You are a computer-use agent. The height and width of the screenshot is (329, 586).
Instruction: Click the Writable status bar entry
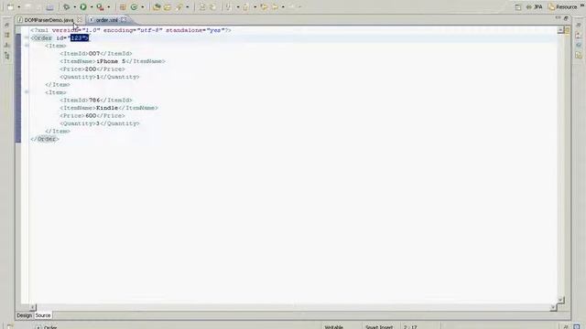[333, 327]
